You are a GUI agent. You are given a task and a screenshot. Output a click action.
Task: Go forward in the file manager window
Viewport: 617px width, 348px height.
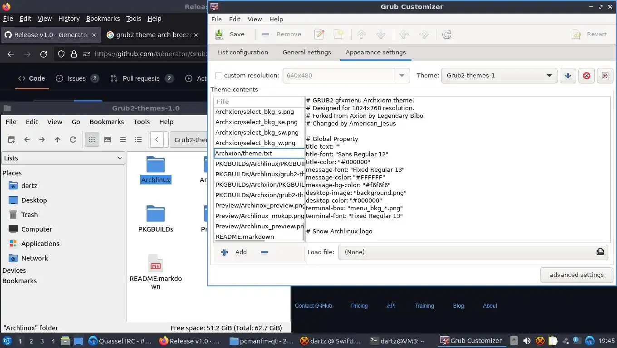42,140
